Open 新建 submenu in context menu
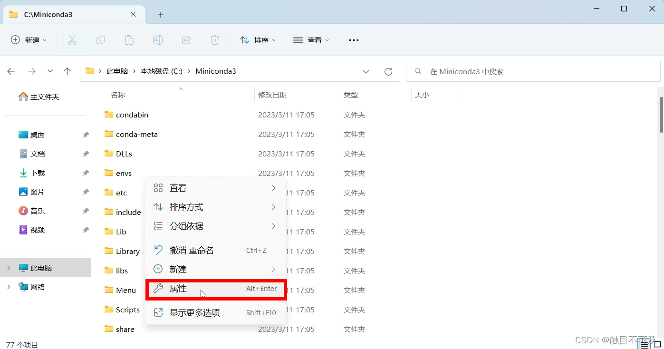Image resolution: width=664 pixels, height=349 pixels. click(215, 270)
